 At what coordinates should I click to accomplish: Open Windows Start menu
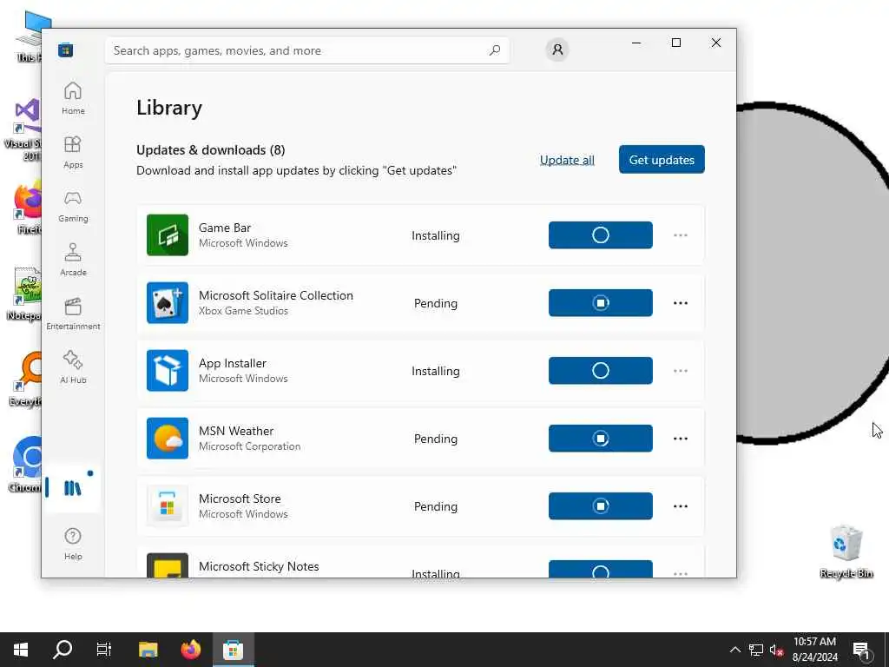coord(21,650)
